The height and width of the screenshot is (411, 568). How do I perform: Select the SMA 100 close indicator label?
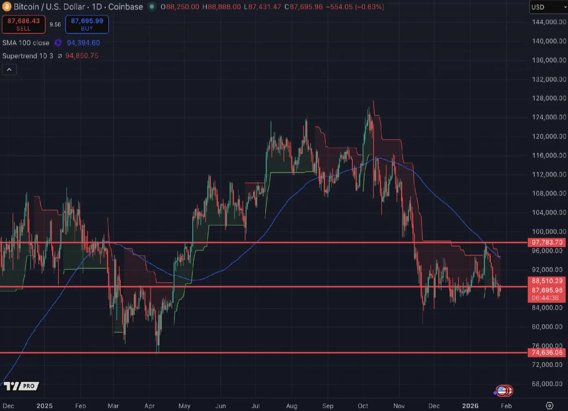pyautogui.click(x=26, y=43)
